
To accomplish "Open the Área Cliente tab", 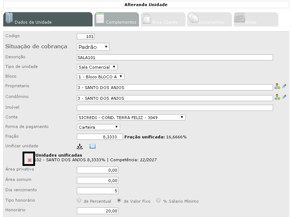I will point(163,19).
